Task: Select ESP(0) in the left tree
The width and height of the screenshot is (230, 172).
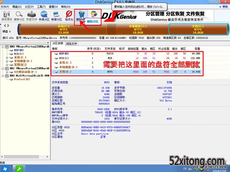Action: 19,50
